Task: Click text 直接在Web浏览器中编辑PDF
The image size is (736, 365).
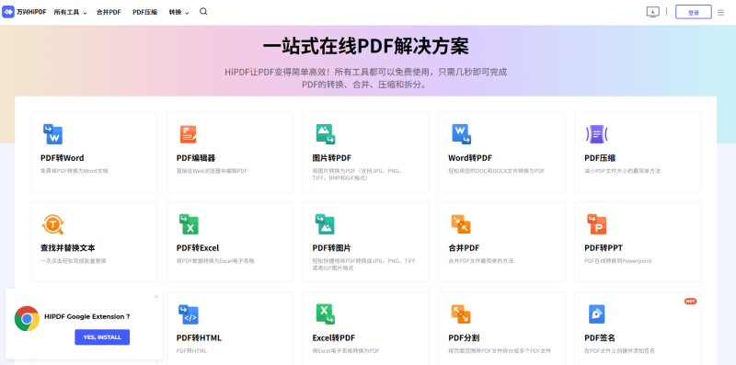Action: tap(212, 171)
